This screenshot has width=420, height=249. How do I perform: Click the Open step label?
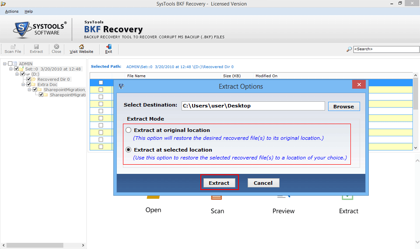(x=153, y=210)
